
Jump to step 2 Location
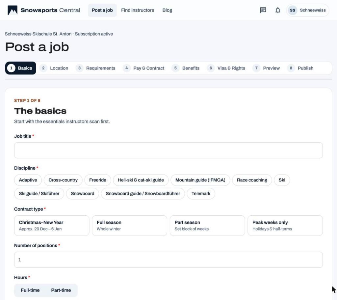(x=54, y=68)
